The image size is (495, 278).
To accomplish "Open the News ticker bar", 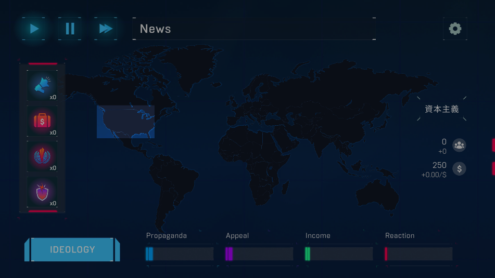I will (253, 29).
